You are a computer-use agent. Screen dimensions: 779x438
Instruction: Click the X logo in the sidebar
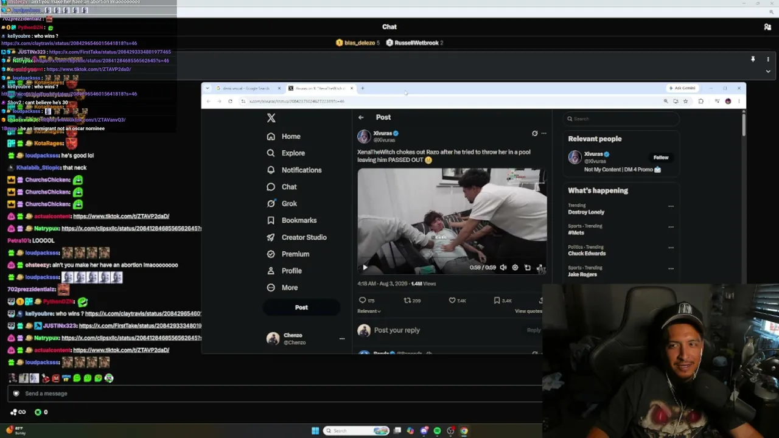pos(271,118)
